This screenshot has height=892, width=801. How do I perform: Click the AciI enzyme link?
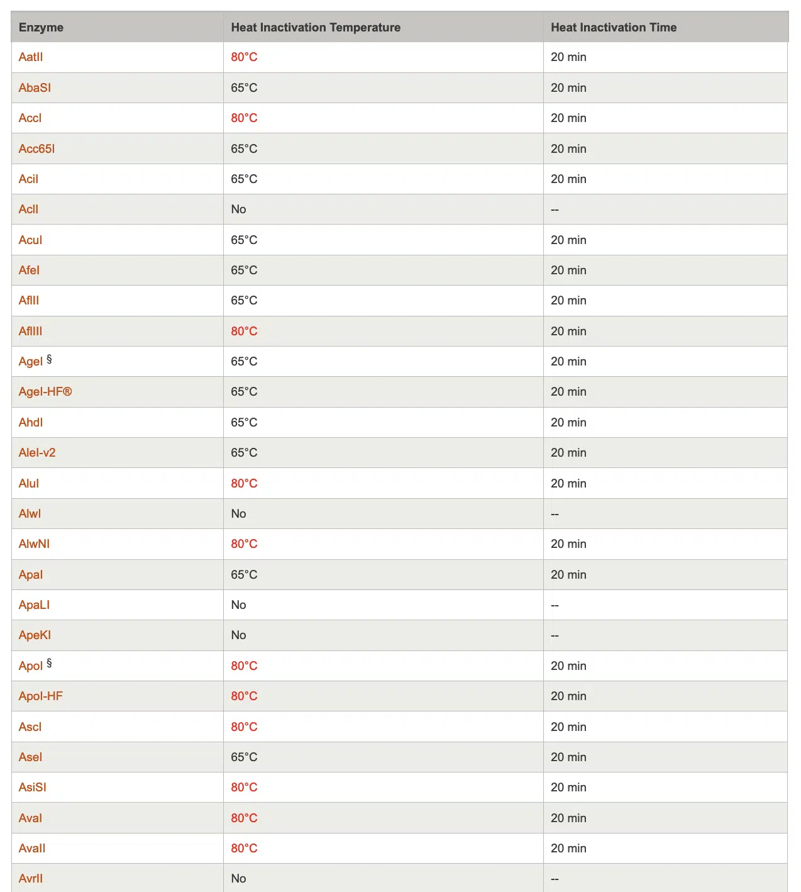coord(28,179)
